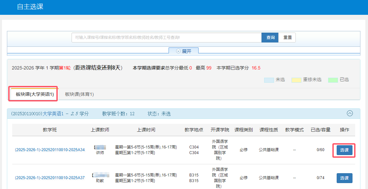Viewport: 368px width, 189px height.
Task: Click the 重置 reset button
Action: (x=287, y=38)
